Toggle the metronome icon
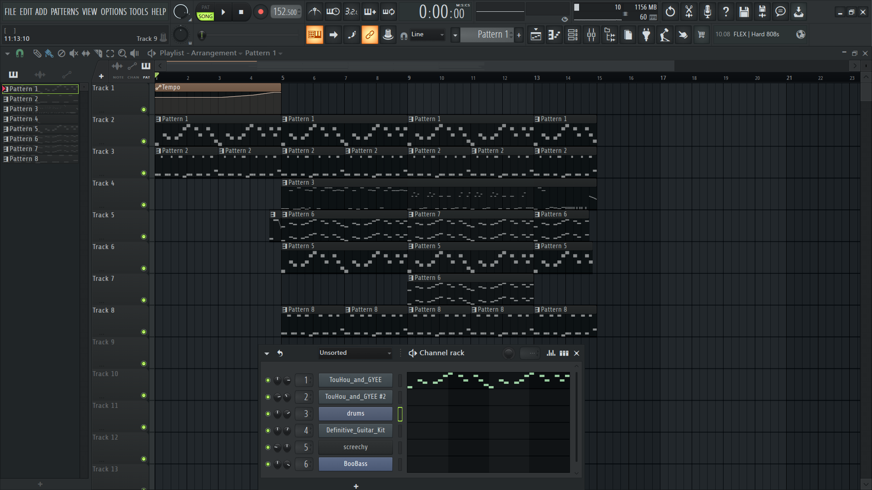Viewport: 872px width, 490px height. 314,12
